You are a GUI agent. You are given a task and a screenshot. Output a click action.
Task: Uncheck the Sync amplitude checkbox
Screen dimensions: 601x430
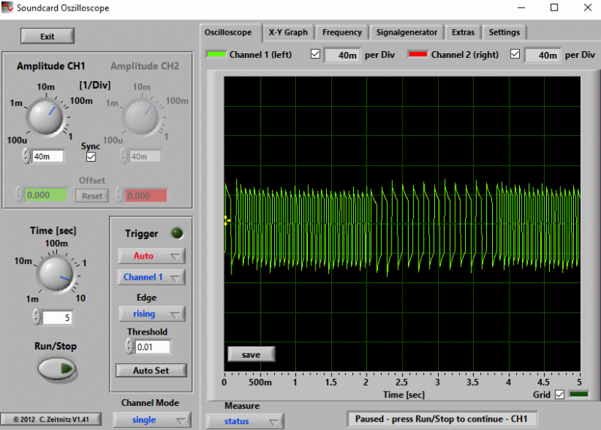click(91, 156)
